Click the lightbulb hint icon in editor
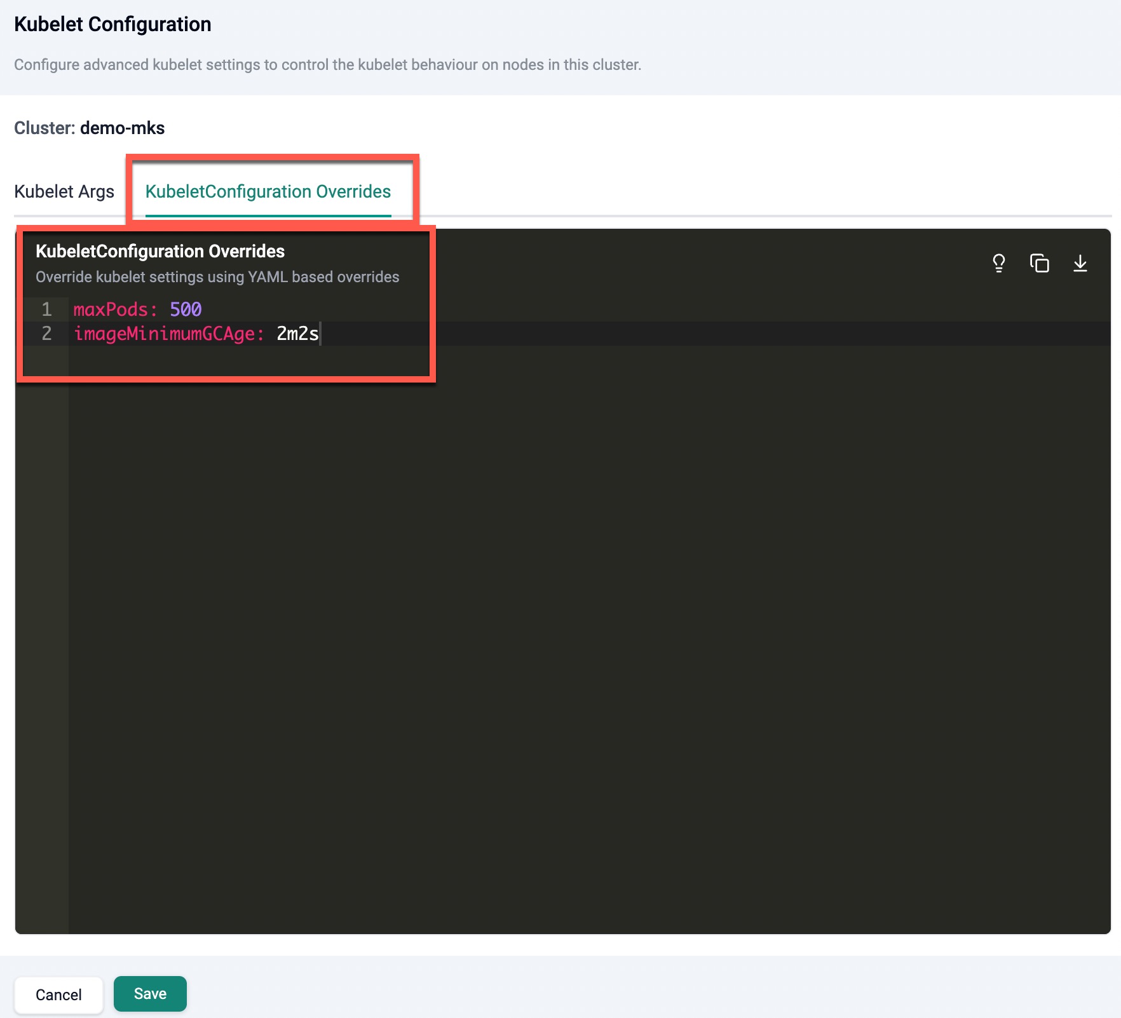Screen dimensions: 1121x1018 (x=998, y=263)
